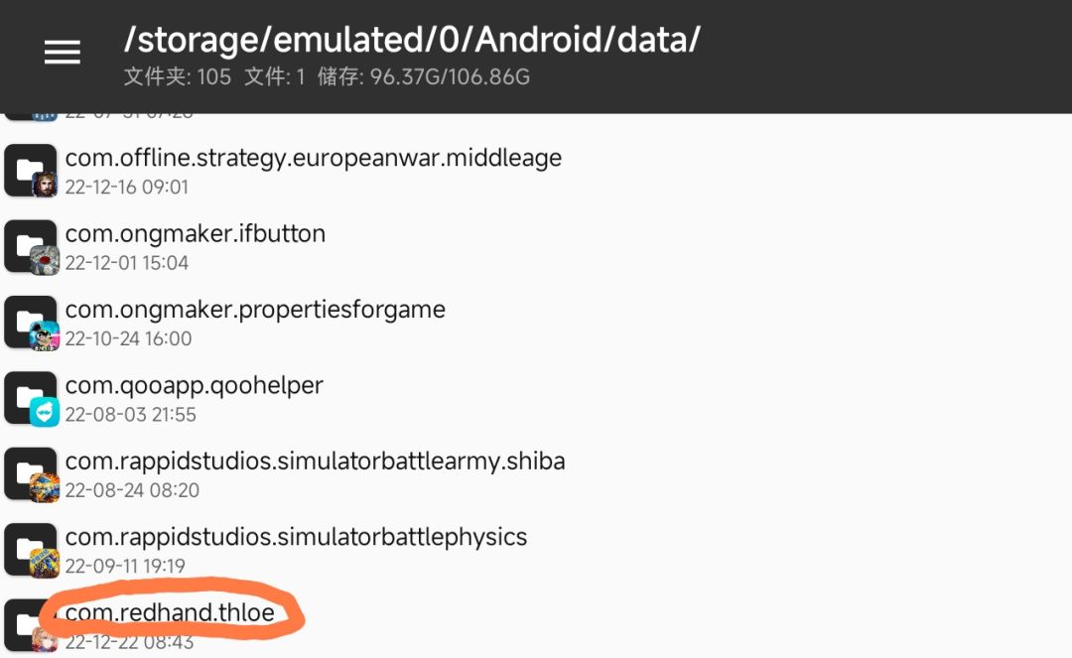Open the hamburger navigation menu
The image size is (1072, 658).
point(62,54)
